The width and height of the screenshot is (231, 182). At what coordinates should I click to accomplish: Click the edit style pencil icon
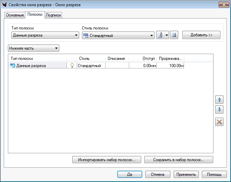pyautogui.click(x=160, y=35)
